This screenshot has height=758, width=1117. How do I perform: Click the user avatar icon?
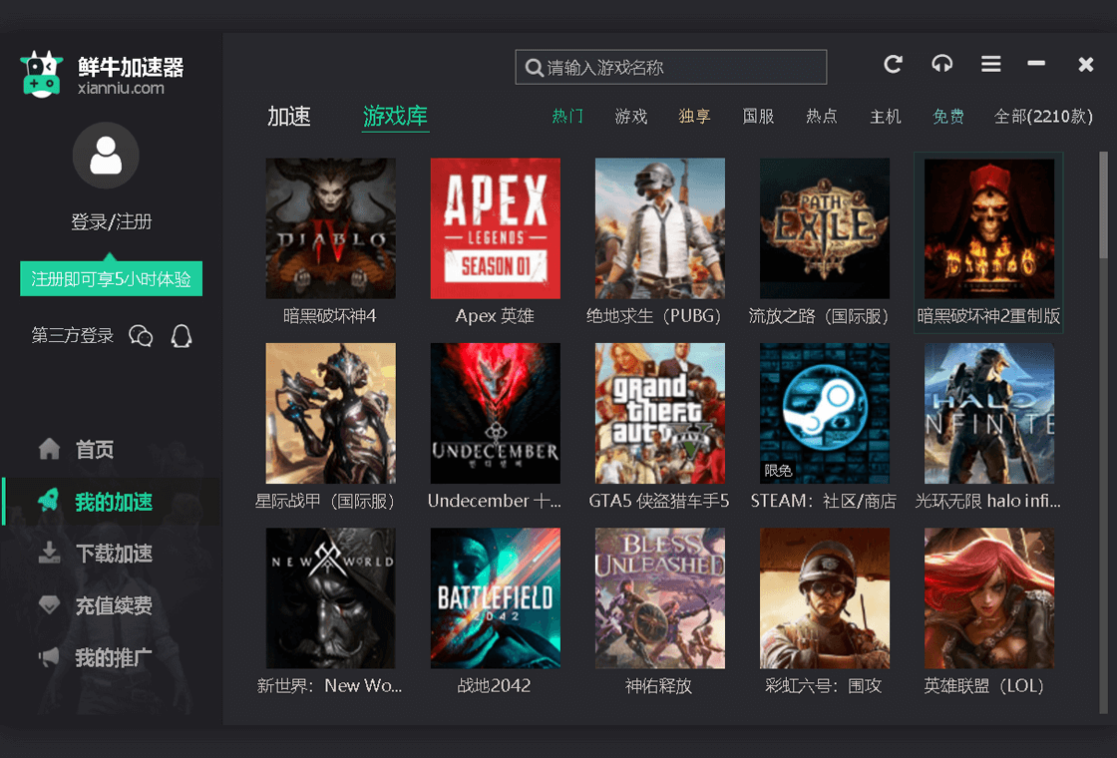point(106,156)
